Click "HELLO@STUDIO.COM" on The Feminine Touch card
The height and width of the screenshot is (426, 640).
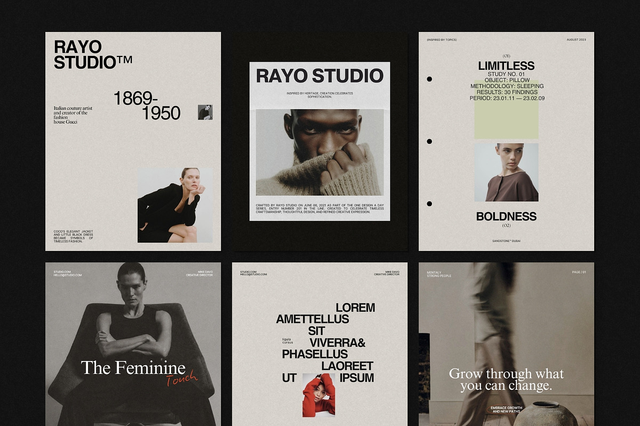[68, 275]
